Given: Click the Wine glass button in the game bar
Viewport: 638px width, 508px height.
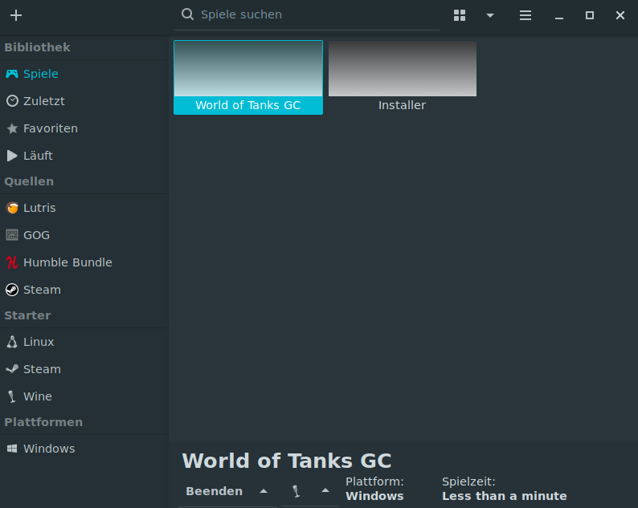Looking at the screenshot, I should click(x=297, y=492).
